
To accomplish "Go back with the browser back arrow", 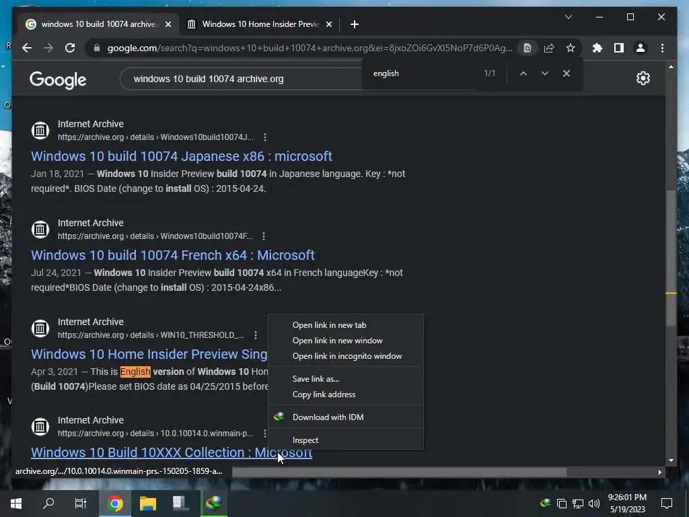I will pos(27,48).
